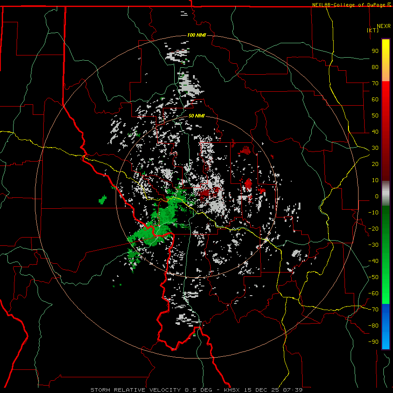Click the "[KT]" units label above scale
Image resolution: width=393 pixels, height=393 pixels.
tap(373, 30)
